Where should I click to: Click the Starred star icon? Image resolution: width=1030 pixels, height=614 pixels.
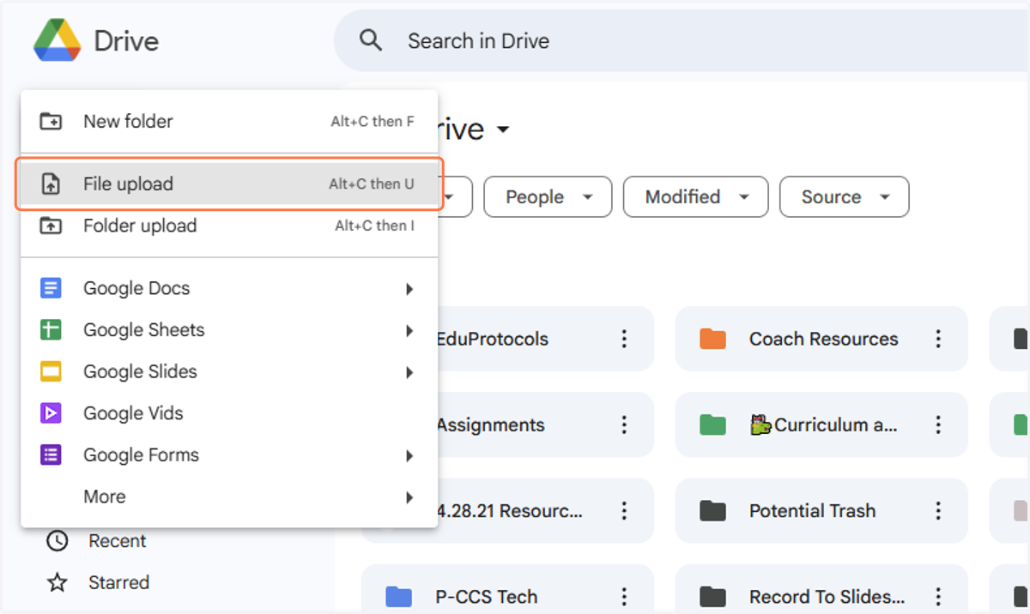pos(57,583)
